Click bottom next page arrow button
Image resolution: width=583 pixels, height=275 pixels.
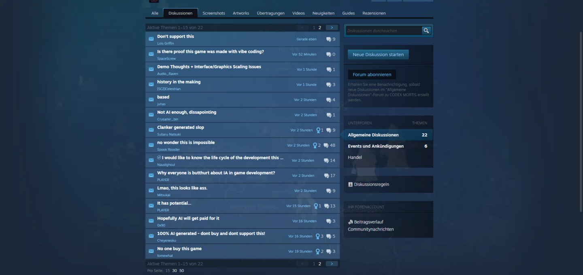click(332, 264)
